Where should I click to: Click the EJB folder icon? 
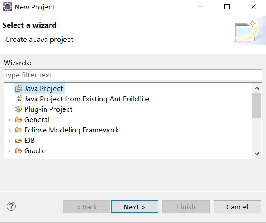point(18,141)
